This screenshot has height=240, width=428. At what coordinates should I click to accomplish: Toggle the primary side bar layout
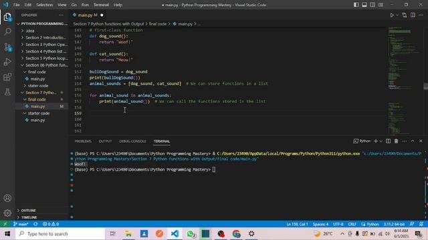tap(356, 5)
